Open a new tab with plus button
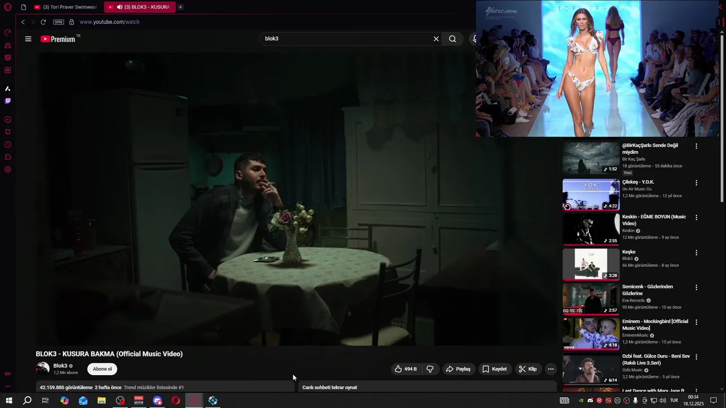This screenshot has height=408, width=726. point(180,7)
